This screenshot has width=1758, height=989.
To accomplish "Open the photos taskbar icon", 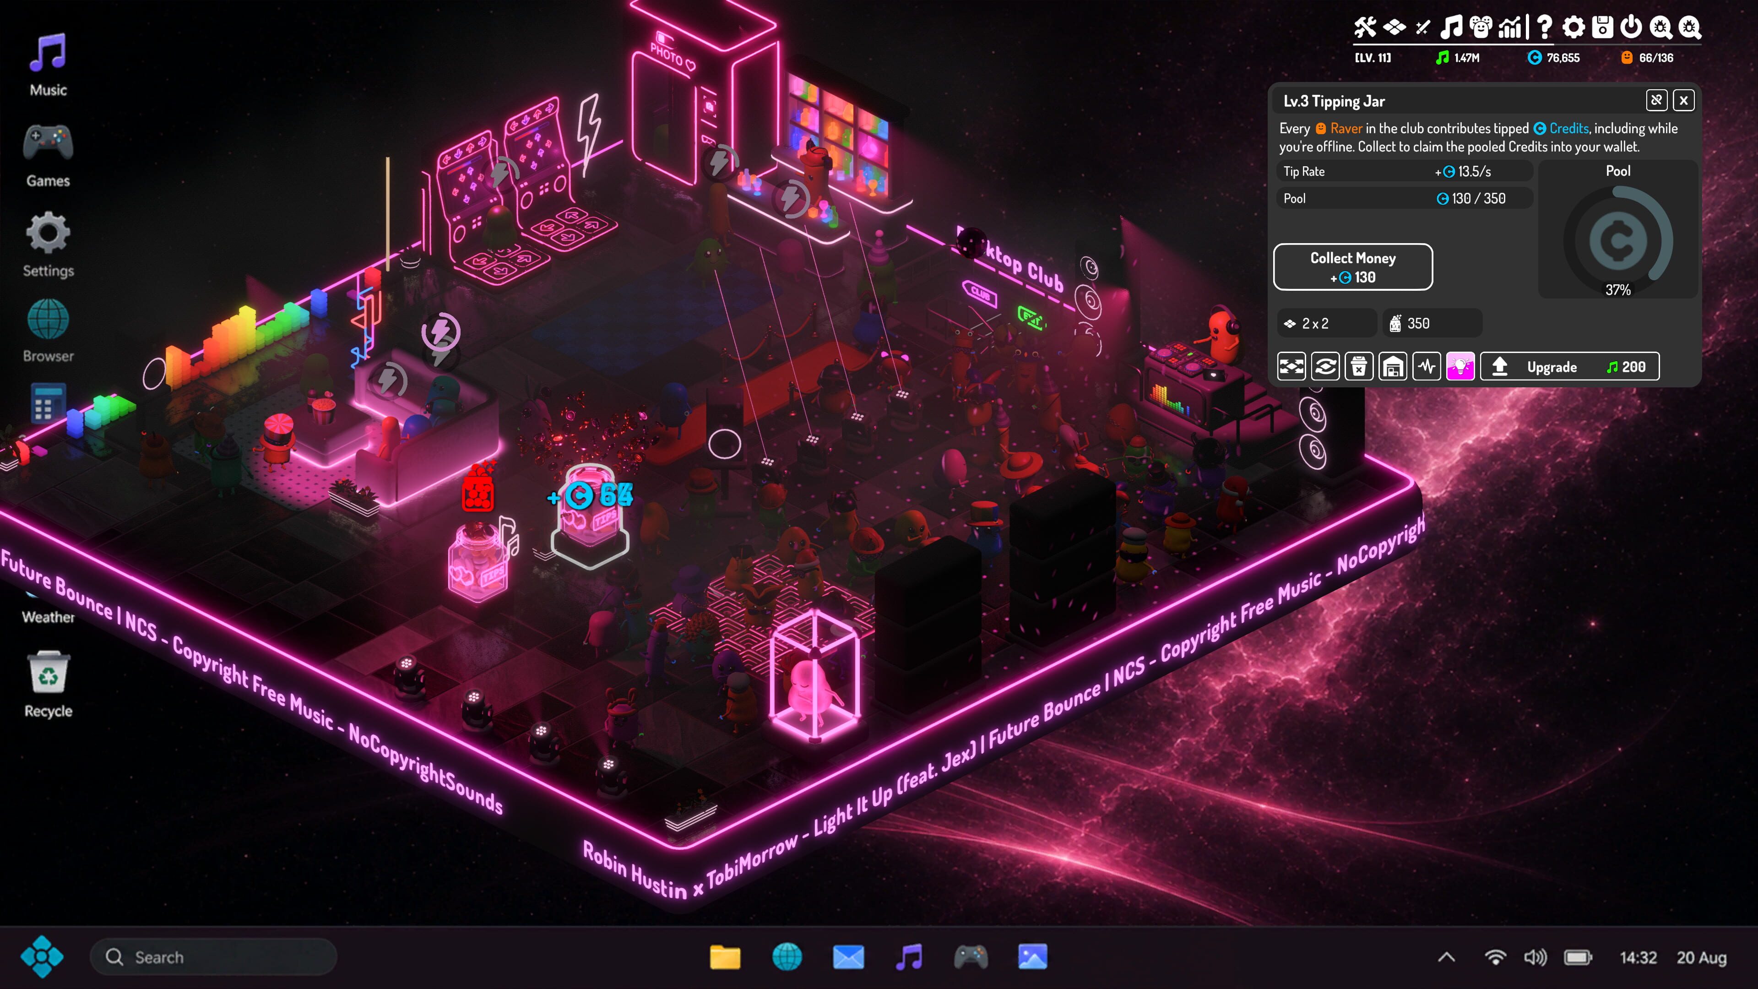I will [1032, 957].
